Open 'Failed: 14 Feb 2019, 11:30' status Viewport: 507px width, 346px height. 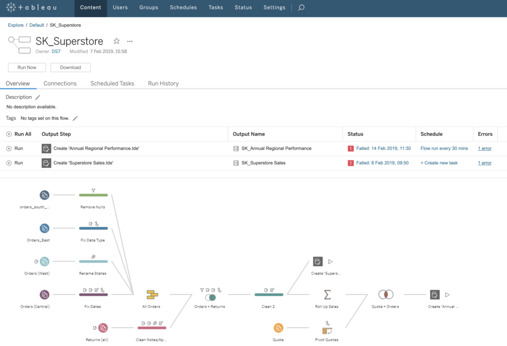point(383,148)
